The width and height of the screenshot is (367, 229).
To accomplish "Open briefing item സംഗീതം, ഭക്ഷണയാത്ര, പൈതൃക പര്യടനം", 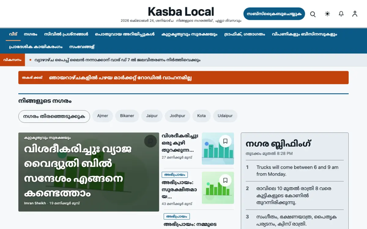I will (x=295, y=220).
